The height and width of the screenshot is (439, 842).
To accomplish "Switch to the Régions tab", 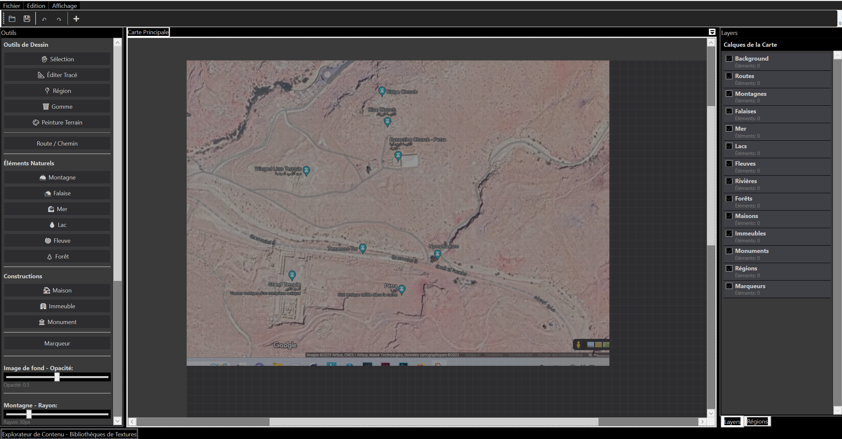I will click(757, 421).
